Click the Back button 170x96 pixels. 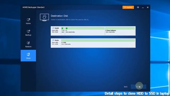pos(126,87)
